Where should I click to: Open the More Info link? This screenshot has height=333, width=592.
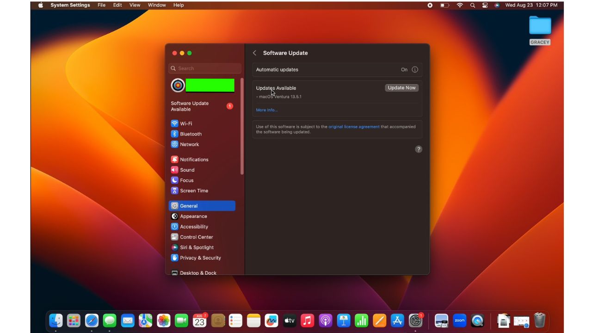click(x=267, y=110)
